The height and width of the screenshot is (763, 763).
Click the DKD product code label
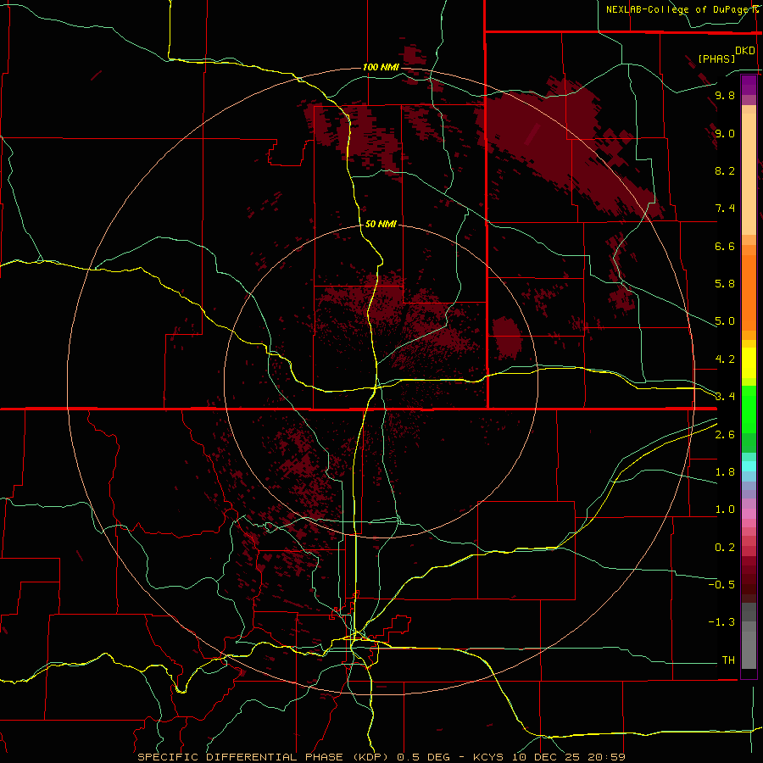(x=745, y=51)
